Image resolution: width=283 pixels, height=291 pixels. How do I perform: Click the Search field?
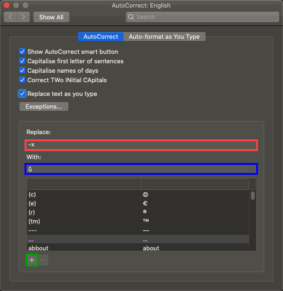point(202,17)
